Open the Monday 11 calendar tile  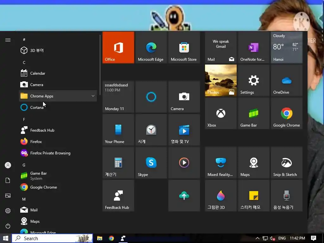[x=118, y=97]
